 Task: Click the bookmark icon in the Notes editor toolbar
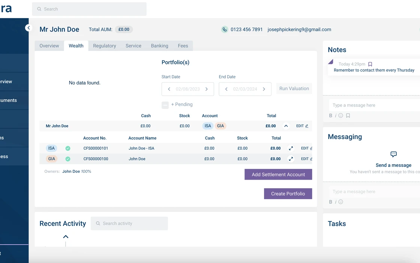tap(348, 115)
